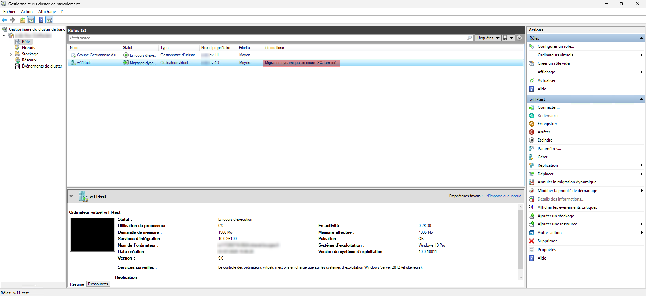Select Nœuds in the navigation tree

pyautogui.click(x=28, y=48)
